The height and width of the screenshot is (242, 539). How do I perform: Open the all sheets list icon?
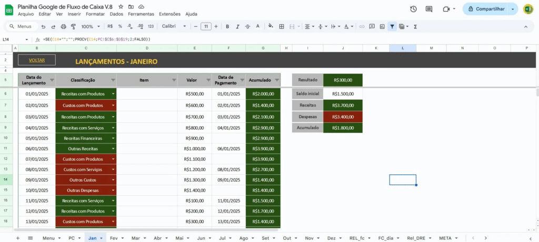point(31,238)
